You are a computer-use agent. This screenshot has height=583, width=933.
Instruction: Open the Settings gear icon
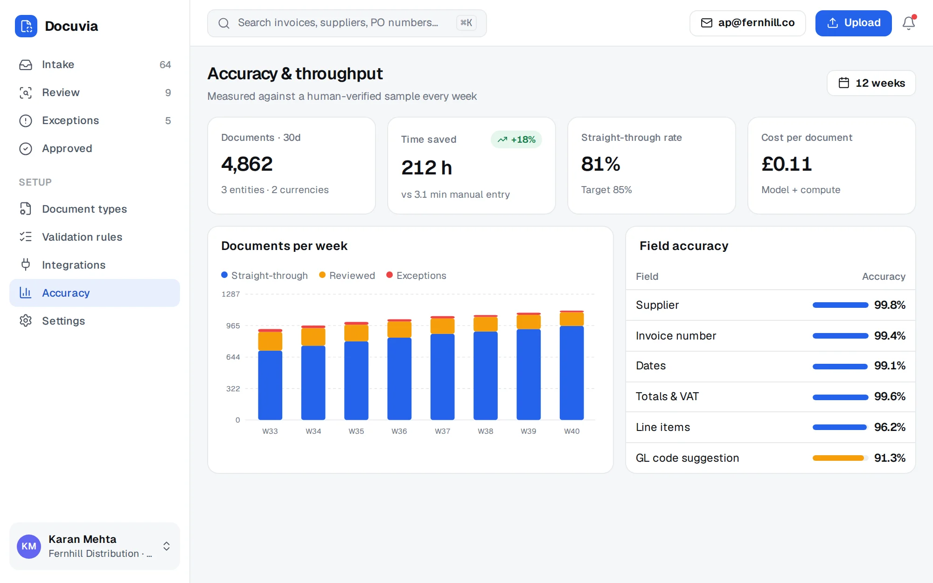point(26,321)
